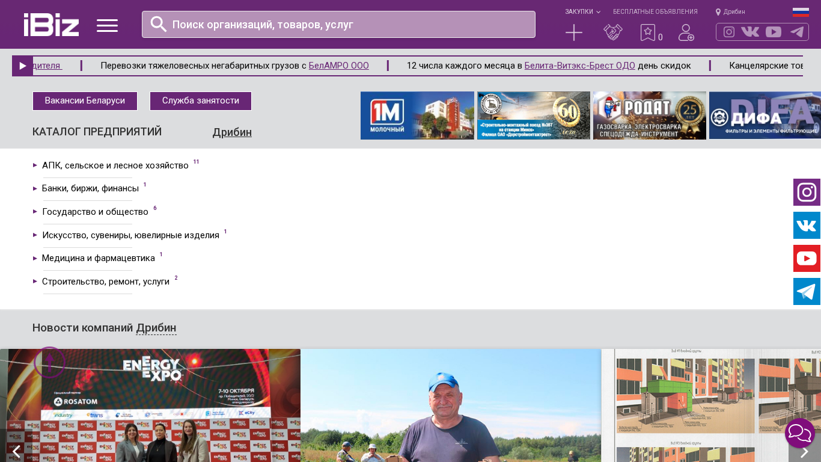This screenshot has width=821, height=462.
Task: Open the 1M Молочный banner
Action: tap(417, 115)
